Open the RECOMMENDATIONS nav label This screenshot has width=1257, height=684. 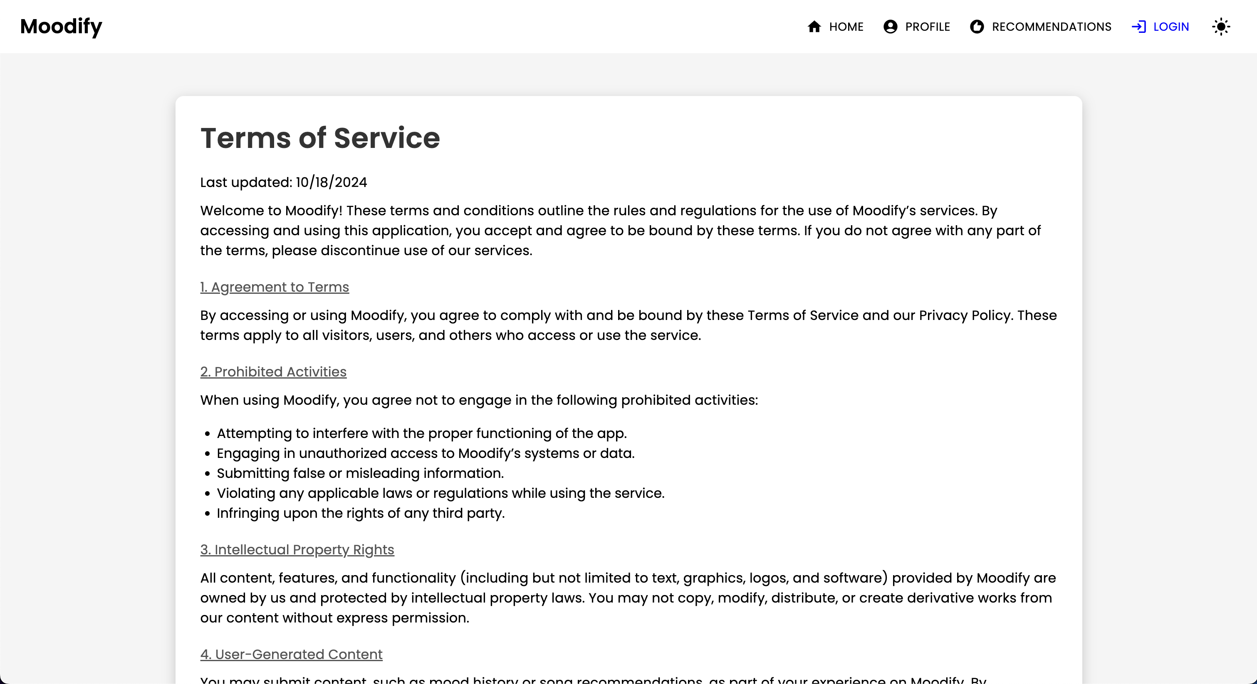(x=1052, y=27)
